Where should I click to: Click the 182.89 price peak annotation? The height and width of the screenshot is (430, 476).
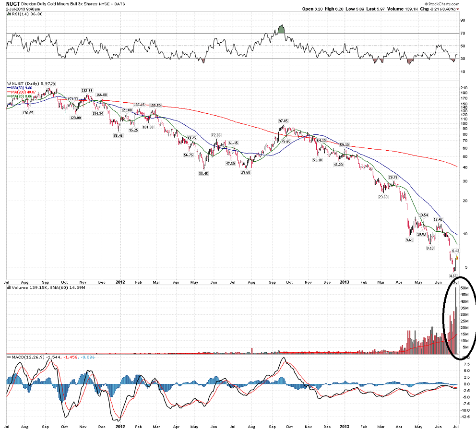click(x=87, y=91)
